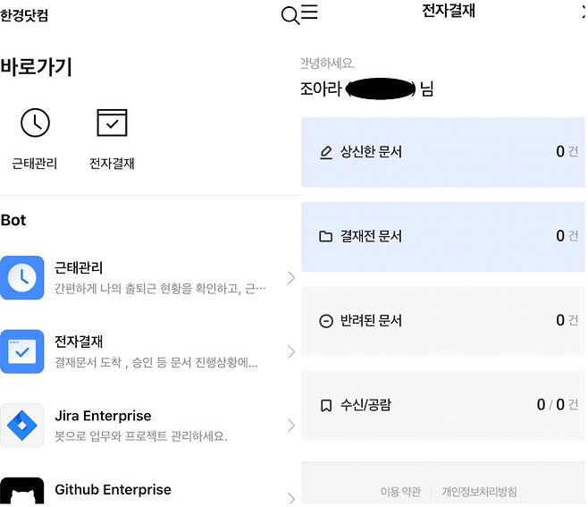
Task: Open the hamburger menu in 전자결재
Action: (x=310, y=13)
